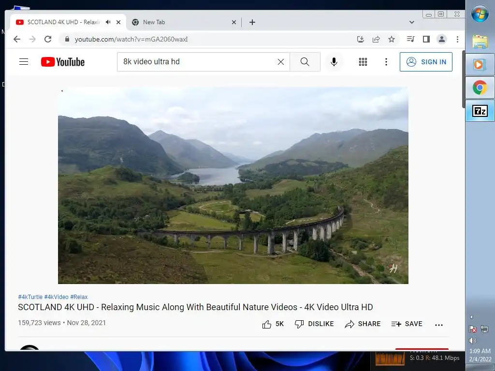Close the New Tab tab
495x371 pixels.
point(234,22)
